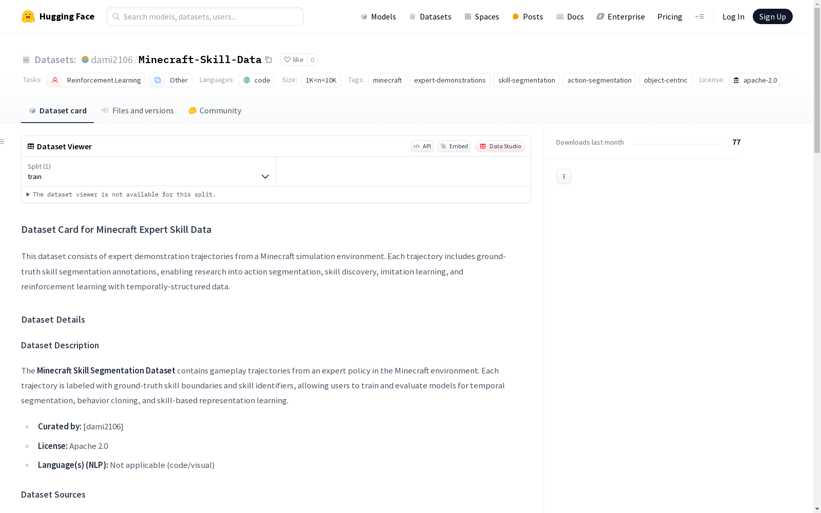Click the Embed button
Image resolution: width=821 pixels, height=513 pixels.
(454, 146)
